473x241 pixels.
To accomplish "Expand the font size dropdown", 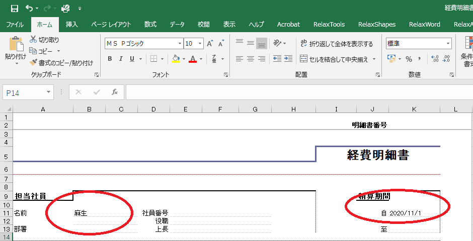I will 200,44.
